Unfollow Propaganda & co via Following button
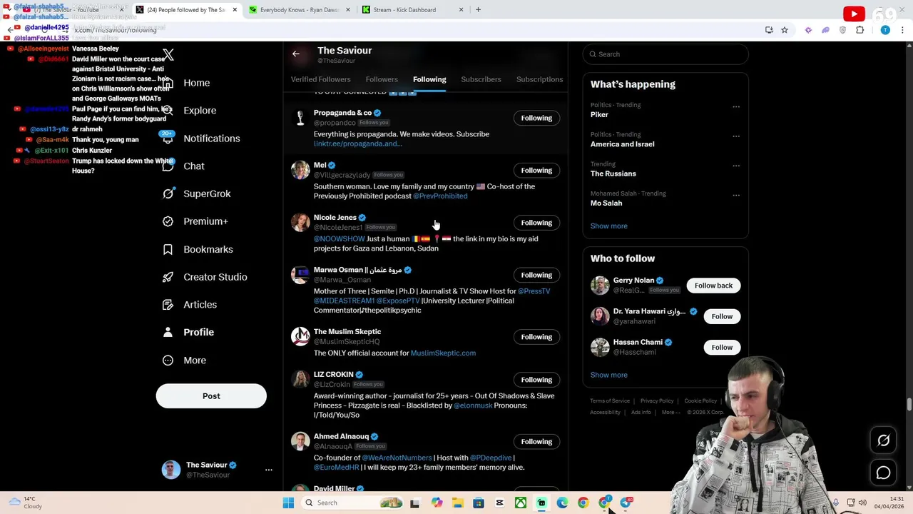Screen dimensions: 913x514 pos(536,118)
